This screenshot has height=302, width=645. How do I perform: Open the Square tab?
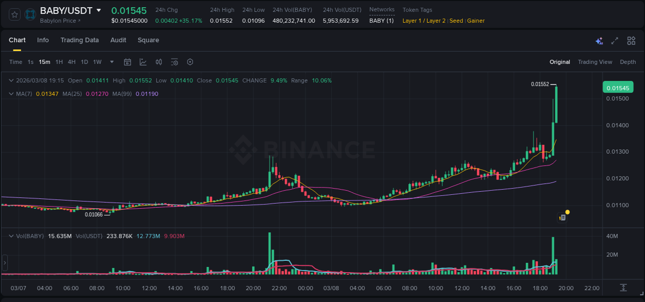148,40
